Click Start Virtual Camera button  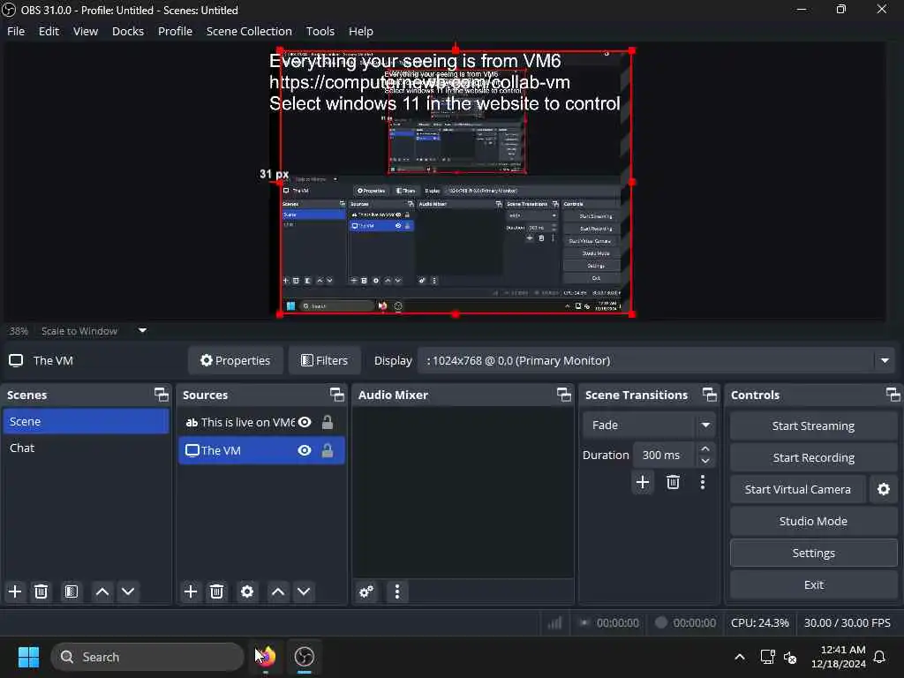[798, 489]
